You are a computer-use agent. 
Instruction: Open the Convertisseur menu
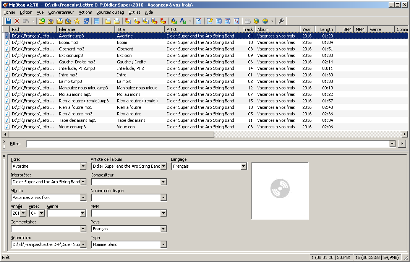point(61,12)
